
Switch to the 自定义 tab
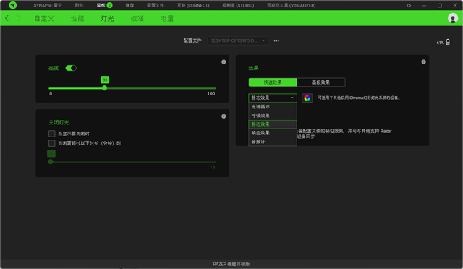[x=44, y=18]
